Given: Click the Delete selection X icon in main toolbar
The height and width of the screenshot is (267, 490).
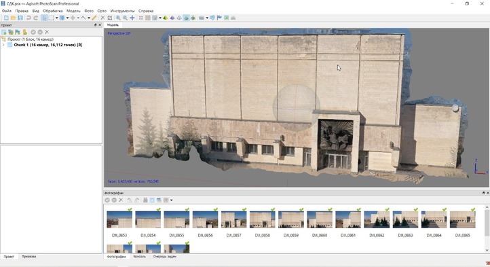Looking at the screenshot, I should coord(102,18).
